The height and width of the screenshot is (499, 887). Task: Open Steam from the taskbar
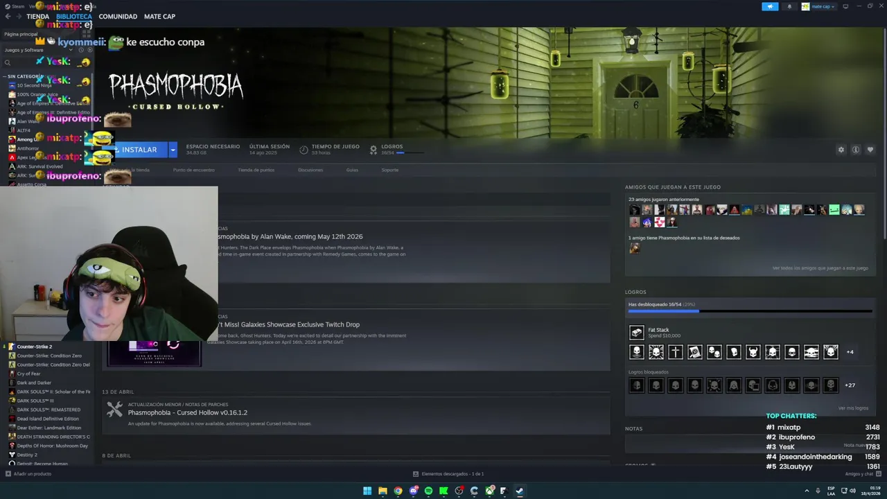(520, 491)
